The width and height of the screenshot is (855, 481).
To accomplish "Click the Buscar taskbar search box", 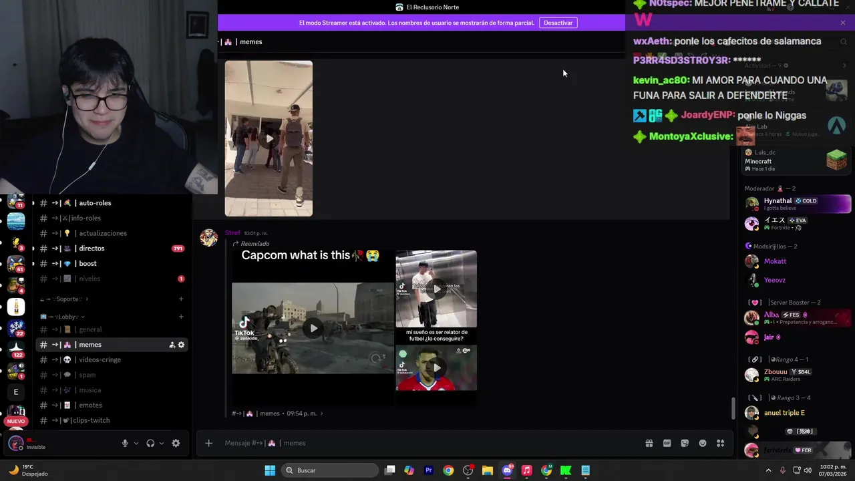I will (330, 470).
